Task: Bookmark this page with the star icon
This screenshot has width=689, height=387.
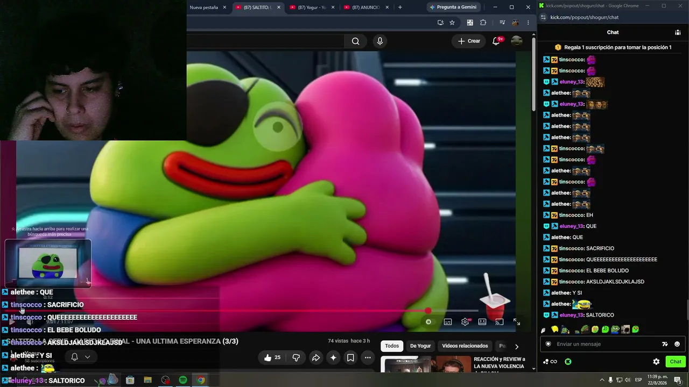Action: click(x=452, y=23)
